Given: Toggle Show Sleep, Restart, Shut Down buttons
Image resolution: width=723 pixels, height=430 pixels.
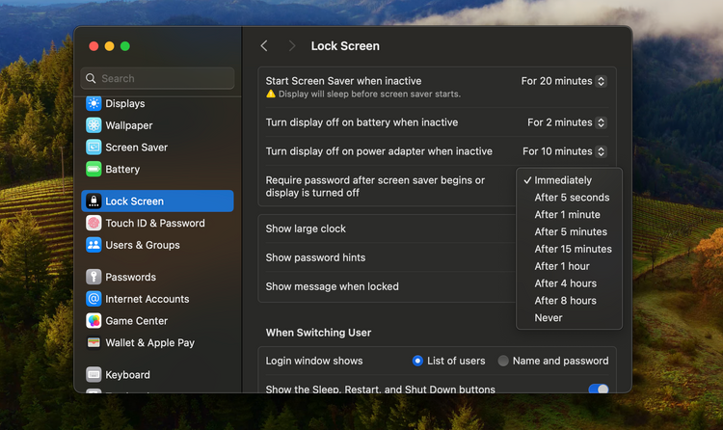Looking at the screenshot, I should tap(598, 389).
